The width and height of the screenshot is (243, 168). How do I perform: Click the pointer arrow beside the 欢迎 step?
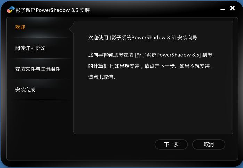[71, 29]
